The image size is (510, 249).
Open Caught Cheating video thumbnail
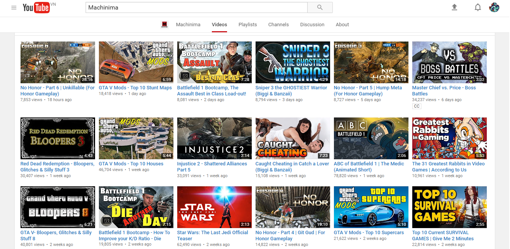(x=293, y=138)
